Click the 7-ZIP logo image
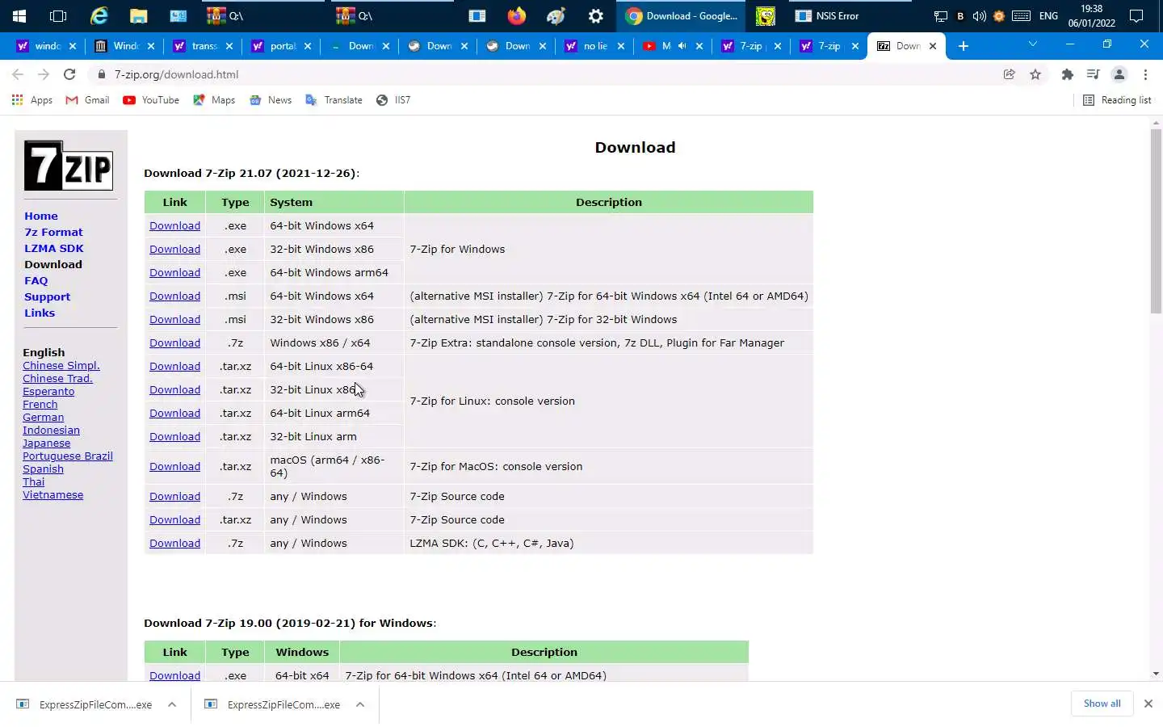This screenshot has width=1163, height=727. (x=69, y=166)
